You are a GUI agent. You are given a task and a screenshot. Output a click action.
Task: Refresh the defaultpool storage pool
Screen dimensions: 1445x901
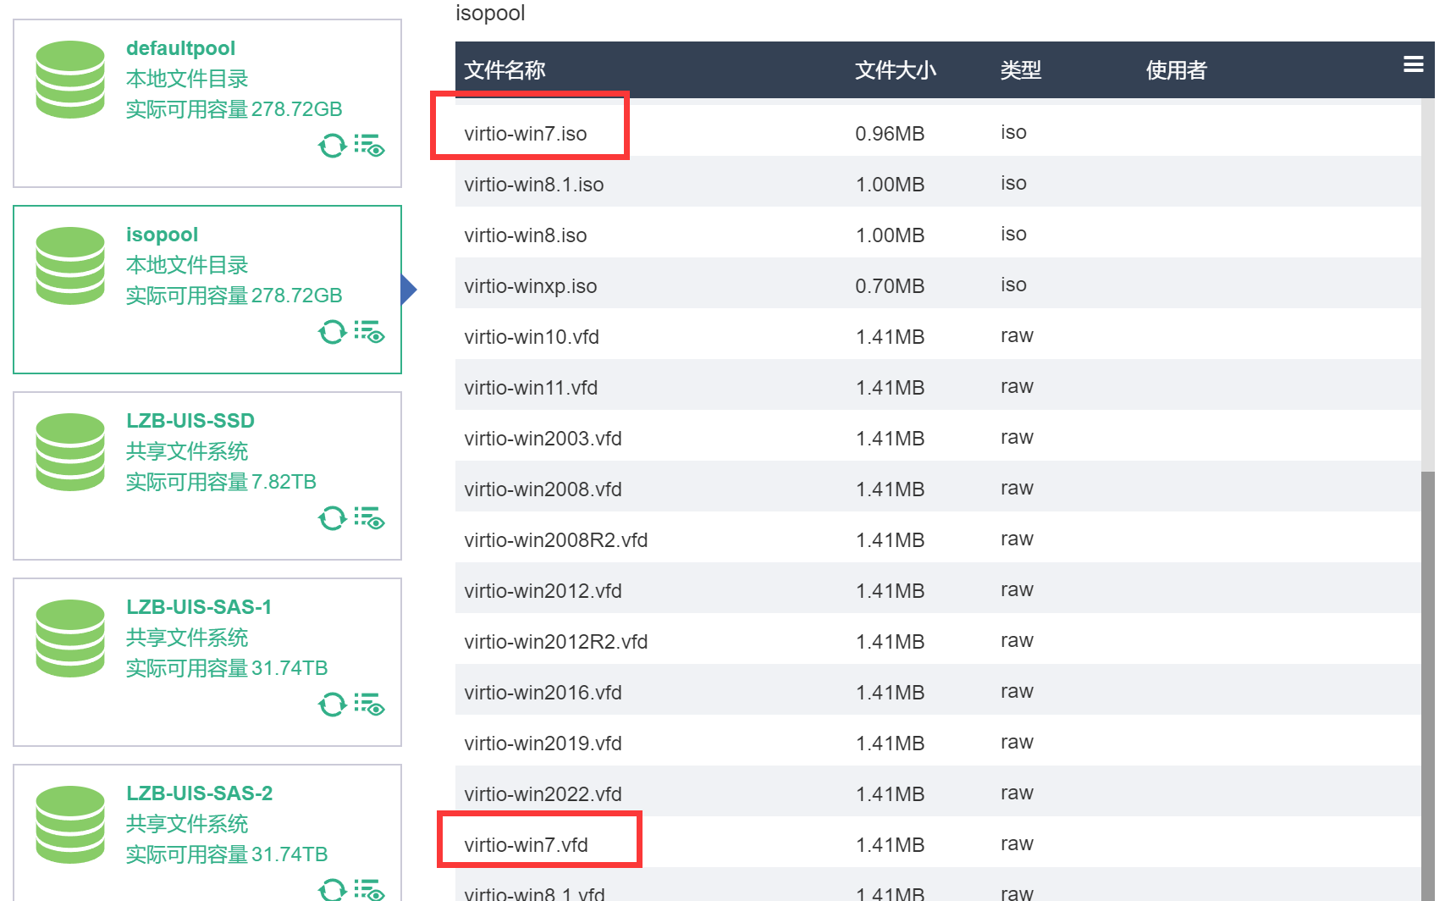333,146
